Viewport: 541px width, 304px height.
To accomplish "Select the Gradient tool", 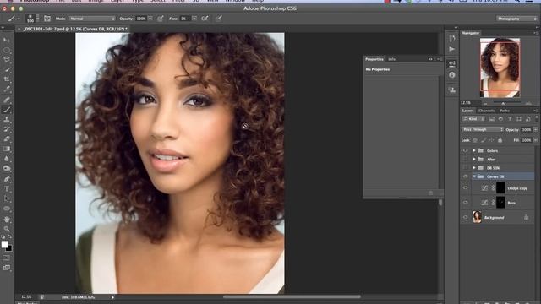I will pos(7,149).
